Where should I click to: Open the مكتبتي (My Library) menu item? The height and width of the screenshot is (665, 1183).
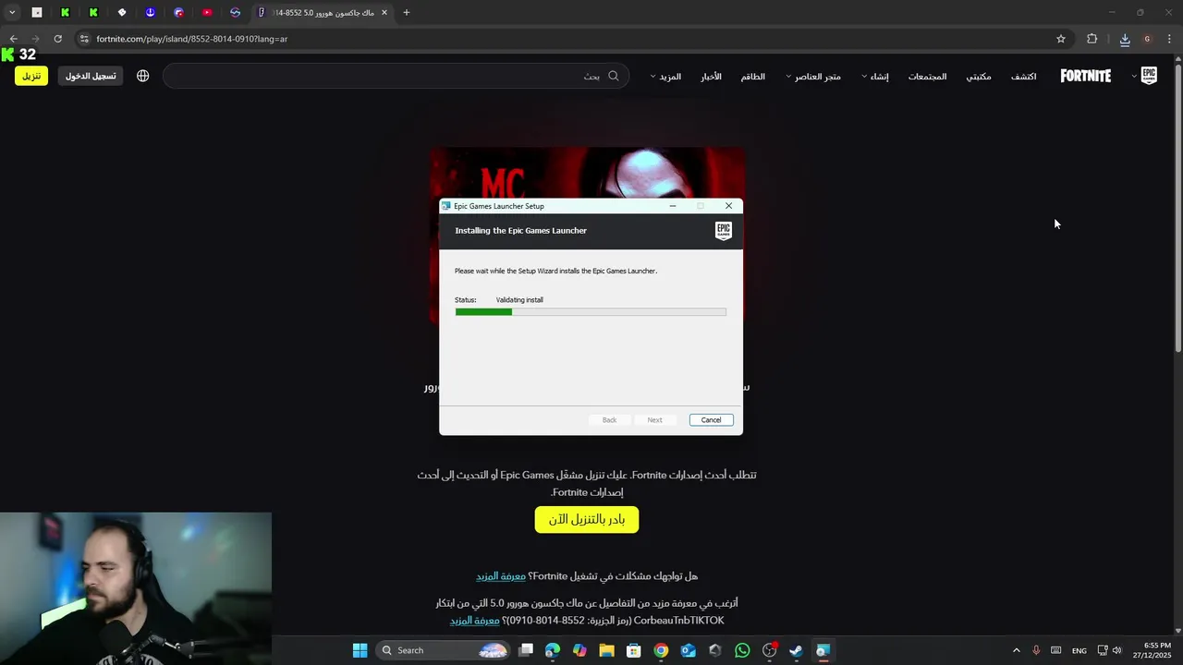(979, 77)
